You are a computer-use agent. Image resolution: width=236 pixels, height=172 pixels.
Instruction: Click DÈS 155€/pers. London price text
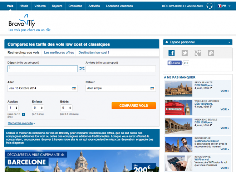(203, 104)
